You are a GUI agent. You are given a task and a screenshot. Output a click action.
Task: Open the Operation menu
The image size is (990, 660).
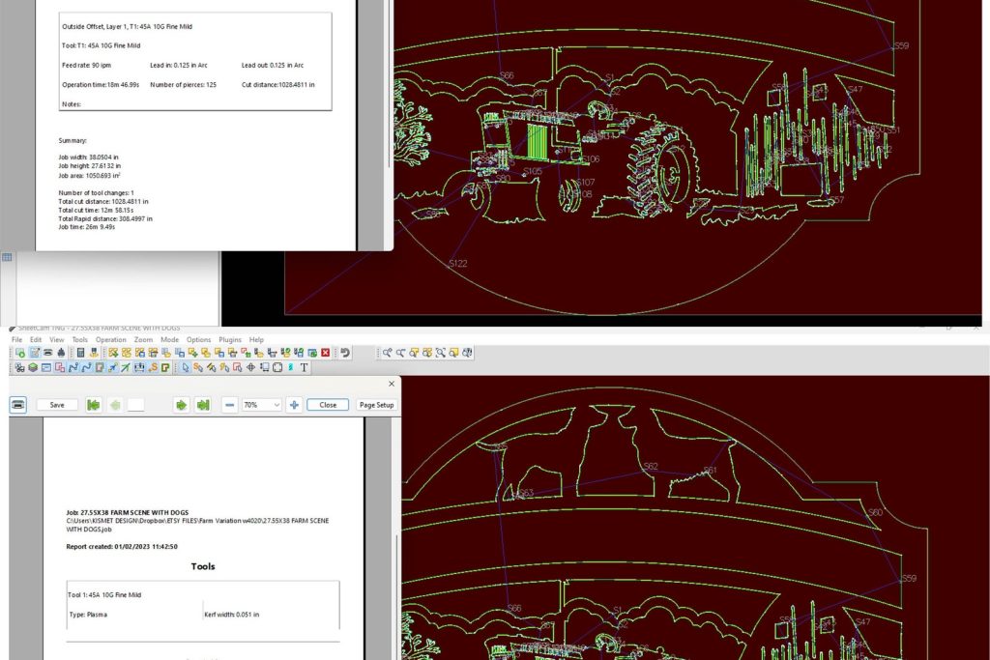click(x=110, y=340)
